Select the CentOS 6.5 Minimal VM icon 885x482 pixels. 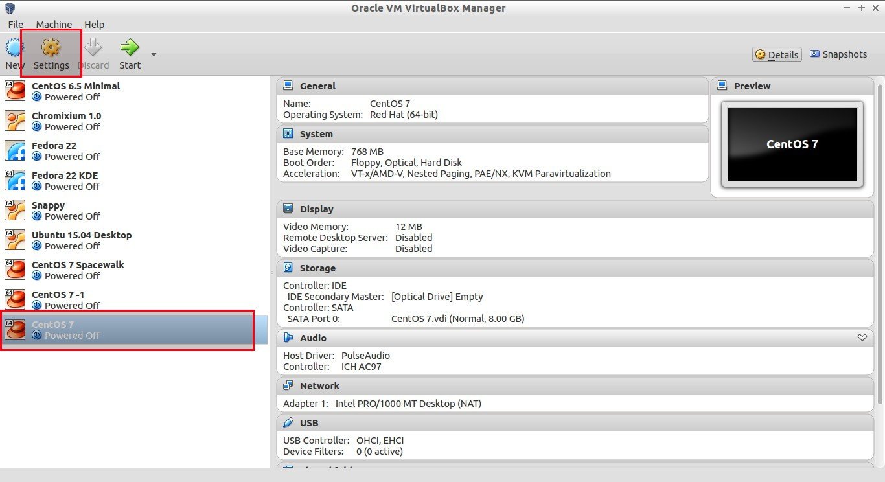pos(15,91)
